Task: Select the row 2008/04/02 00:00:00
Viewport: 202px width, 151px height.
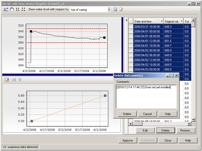Action: pos(160,50)
